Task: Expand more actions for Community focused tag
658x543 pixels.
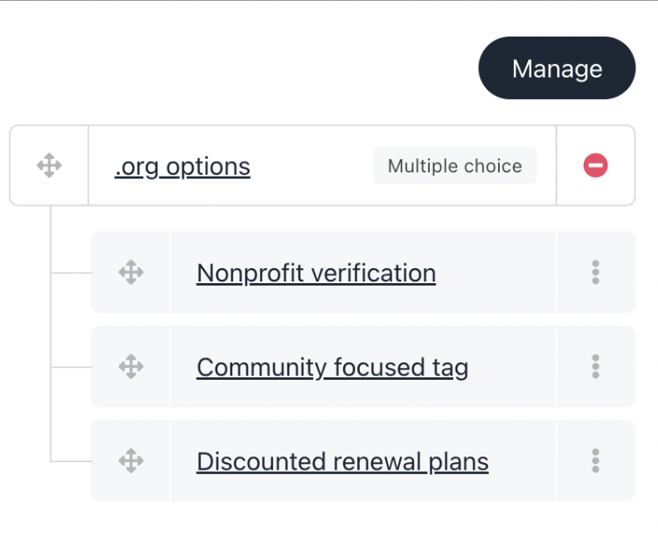Action: click(595, 366)
